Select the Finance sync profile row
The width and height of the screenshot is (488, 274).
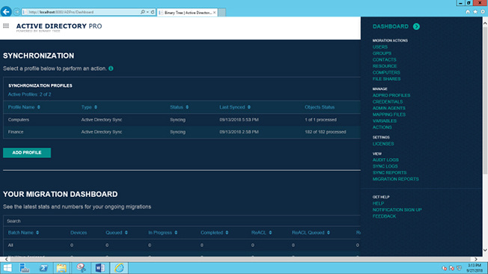click(x=182, y=132)
